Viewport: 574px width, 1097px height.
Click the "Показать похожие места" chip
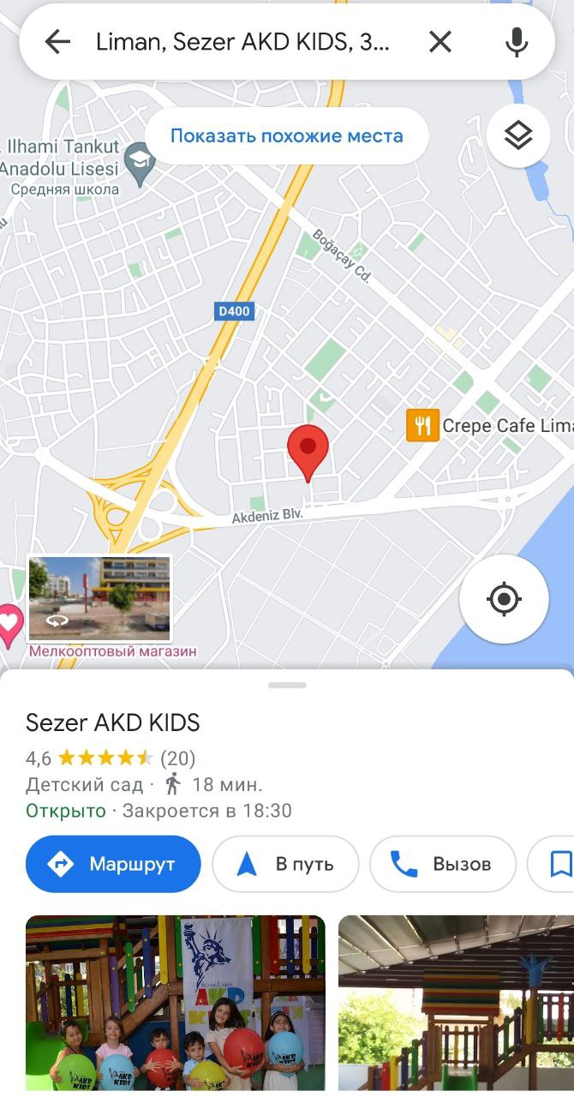click(x=286, y=135)
